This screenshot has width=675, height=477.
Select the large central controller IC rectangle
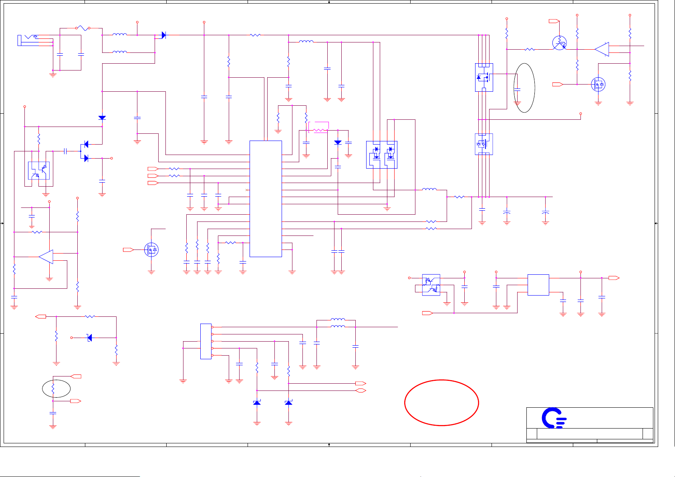point(266,199)
